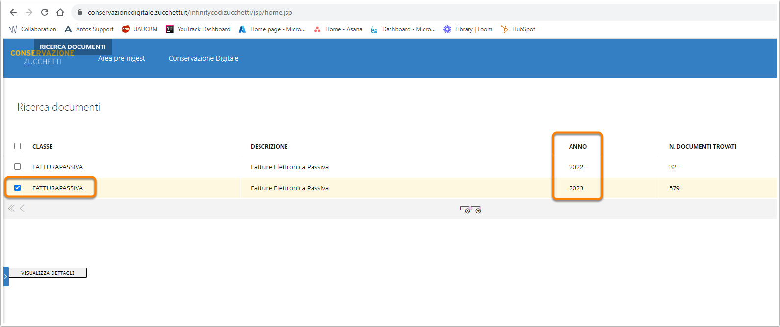Viewport: 780px width, 327px height.
Task: Sort by the ANNO column header
Action: tap(578, 146)
